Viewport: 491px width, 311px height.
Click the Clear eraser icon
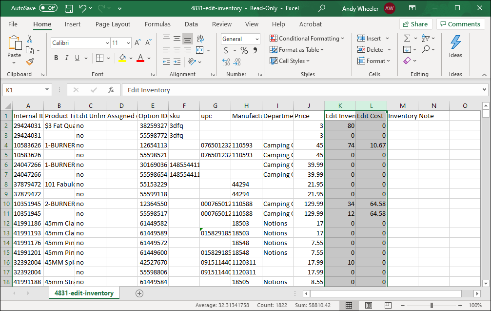click(x=407, y=61)
